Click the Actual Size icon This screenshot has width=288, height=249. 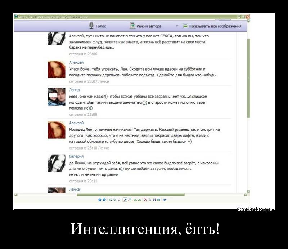click(x=114, y=200)
